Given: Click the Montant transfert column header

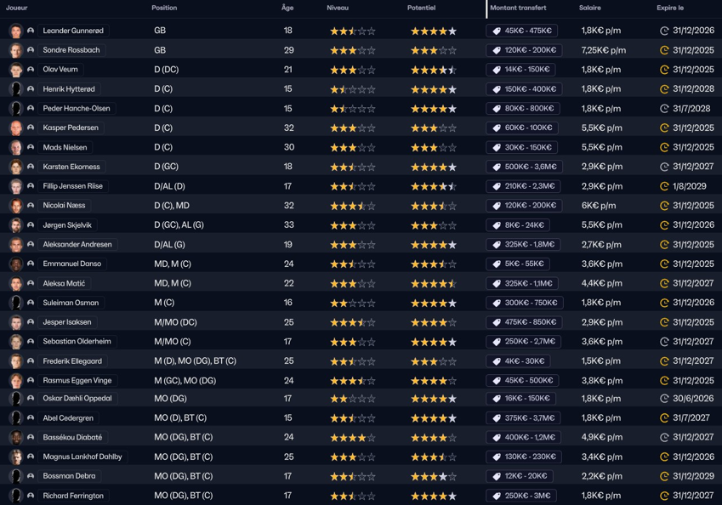Looking at the screenshot, I should point(518,8).
